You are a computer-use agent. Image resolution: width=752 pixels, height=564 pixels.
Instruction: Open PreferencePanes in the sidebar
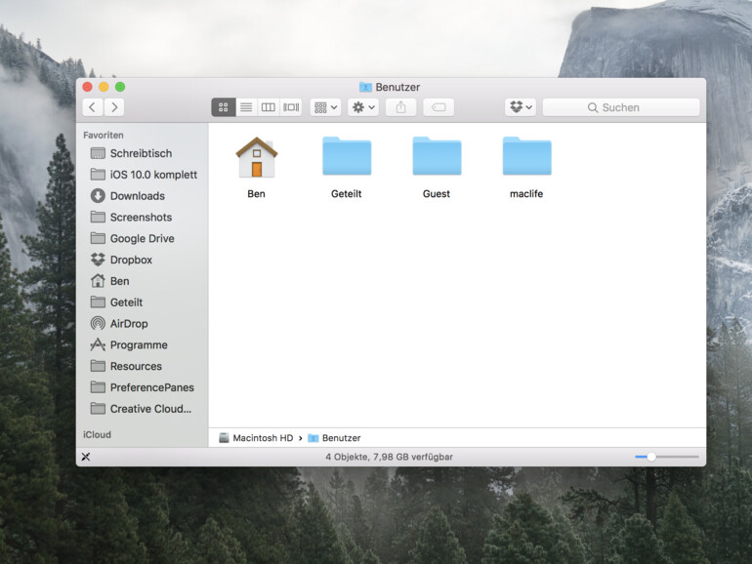[142, 387]
